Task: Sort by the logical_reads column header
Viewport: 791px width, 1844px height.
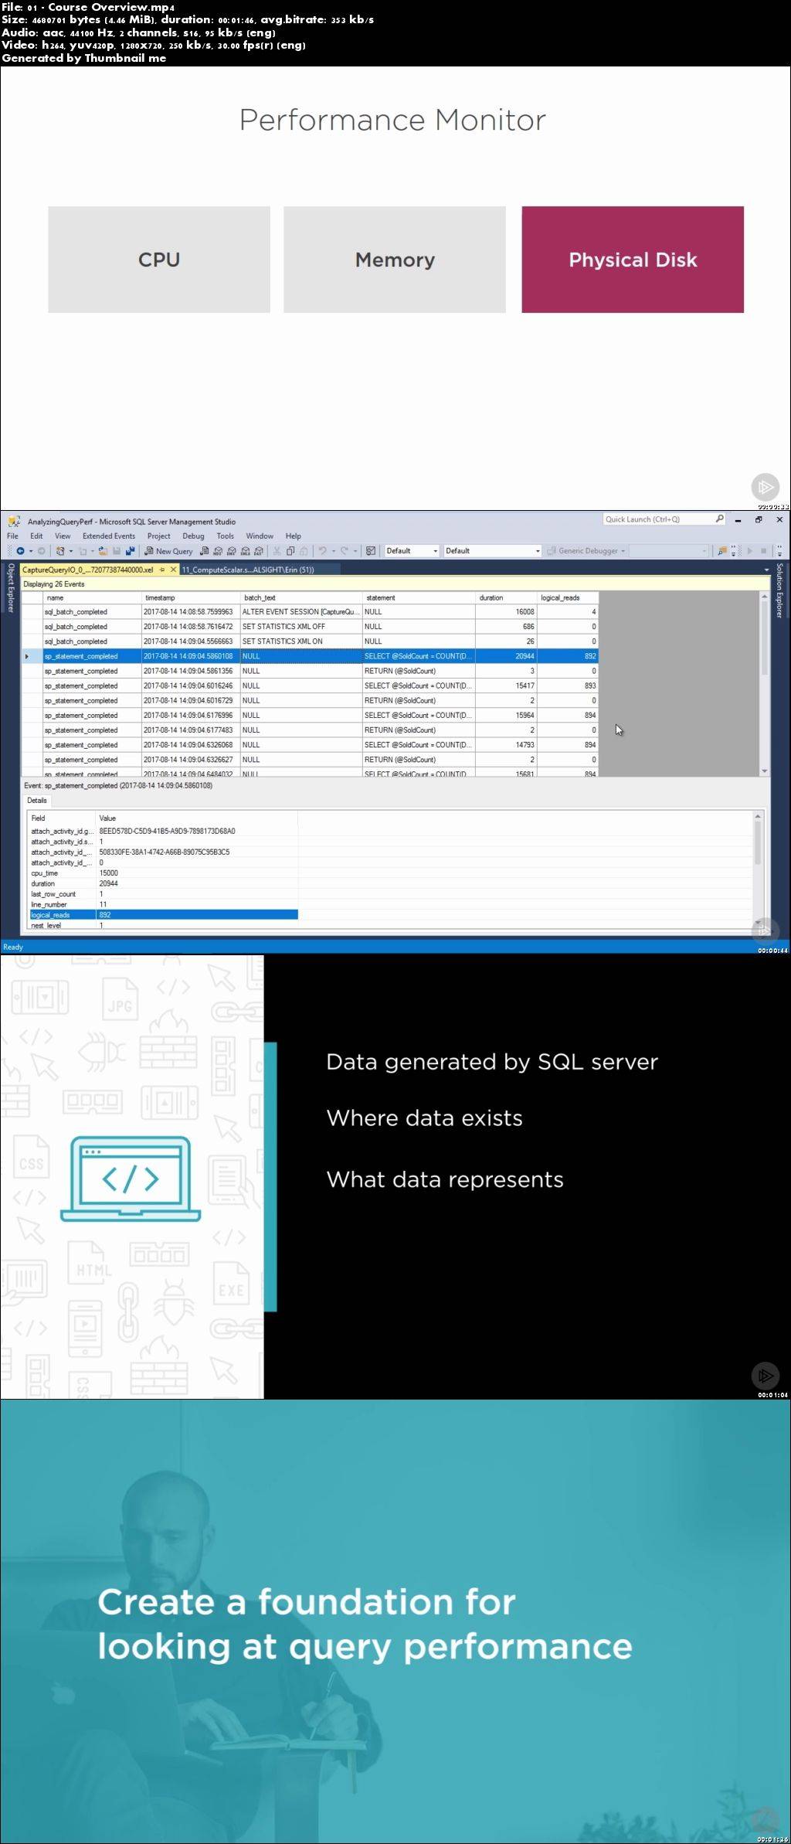Action: pos(568,597)
